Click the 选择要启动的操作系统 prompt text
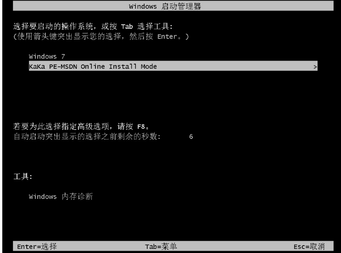 point(53,27)
